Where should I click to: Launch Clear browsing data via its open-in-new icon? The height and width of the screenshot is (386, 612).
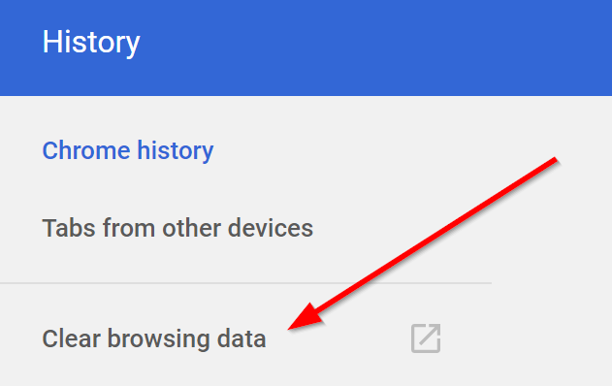426,338
